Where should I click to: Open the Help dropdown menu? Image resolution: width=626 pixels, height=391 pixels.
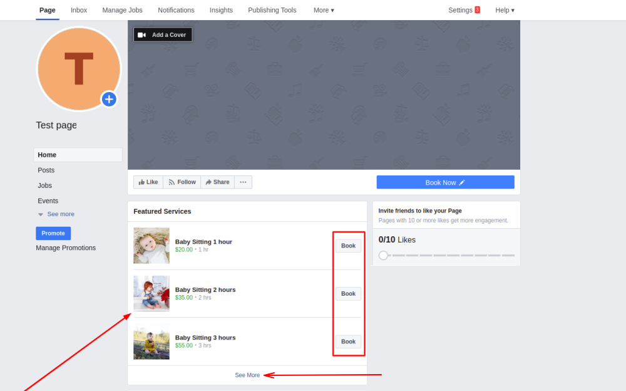point(505,10)
